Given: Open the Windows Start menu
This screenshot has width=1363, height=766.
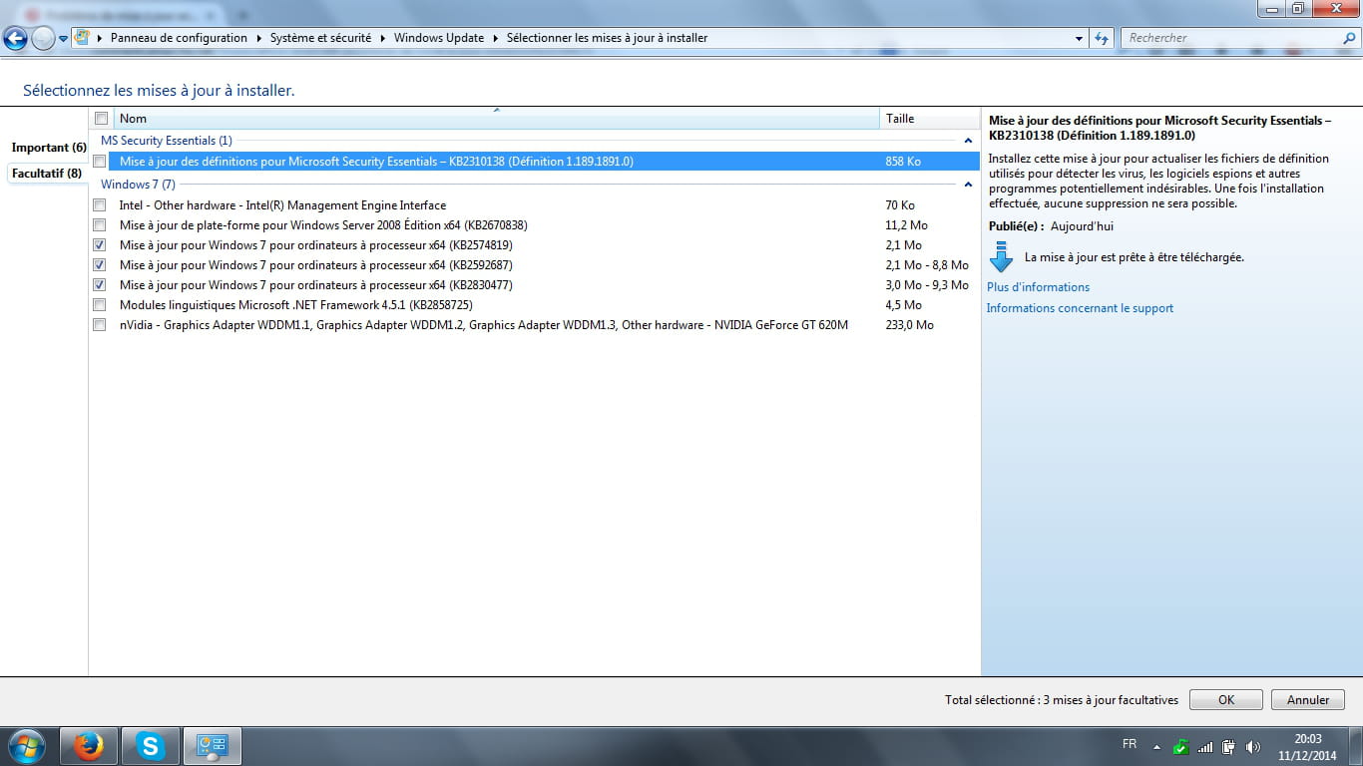Looking at the screenshot, I should click(26, 746).
